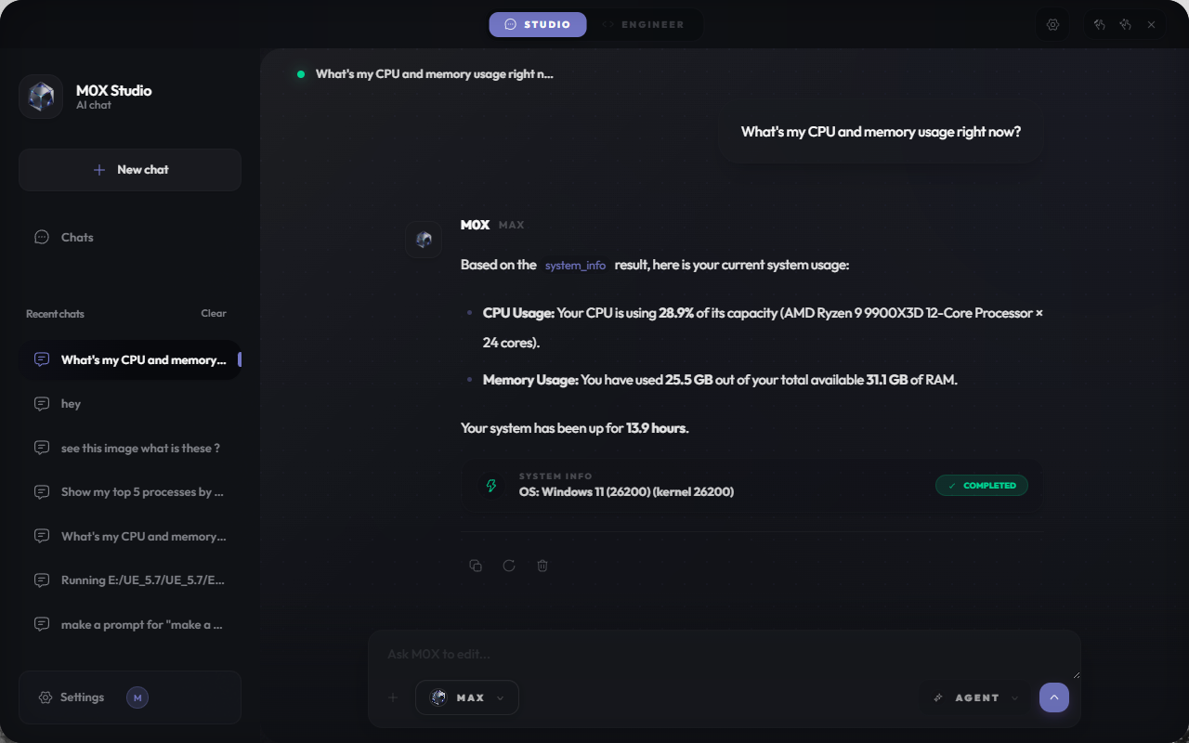Click the M user avatar next to Settings
The height and width of the screenshot is (743, 1189).
pos(137,697)
